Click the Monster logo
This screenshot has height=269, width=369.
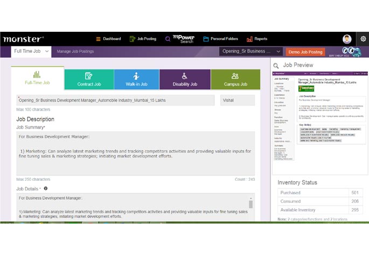click(x=23, y=39)
